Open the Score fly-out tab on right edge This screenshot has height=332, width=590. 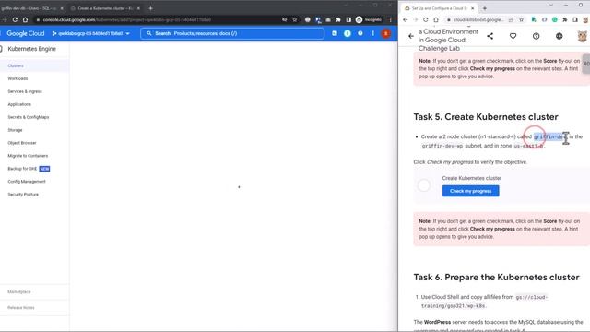(586, 64)
